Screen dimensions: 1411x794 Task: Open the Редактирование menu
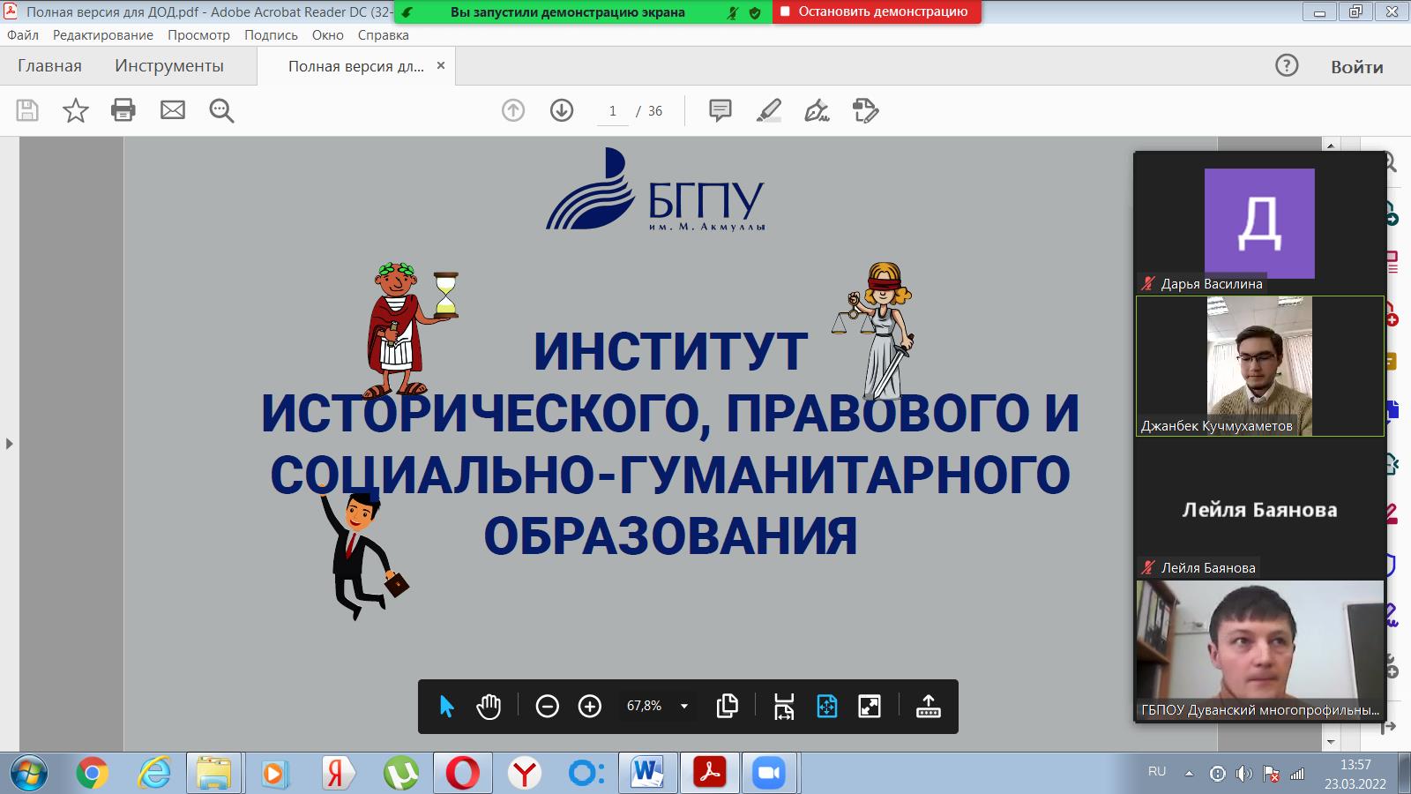coord(102,35)
